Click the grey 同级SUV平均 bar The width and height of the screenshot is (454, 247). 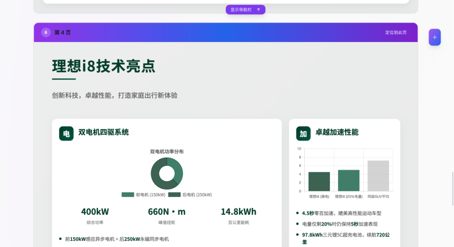tap(378, 176)
